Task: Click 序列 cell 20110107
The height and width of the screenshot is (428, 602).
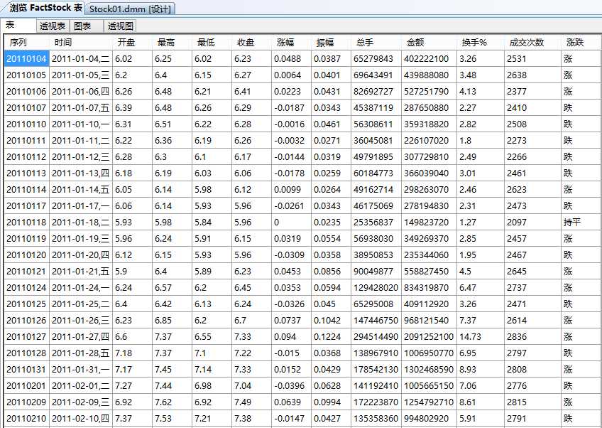Action: click(27, 107)
